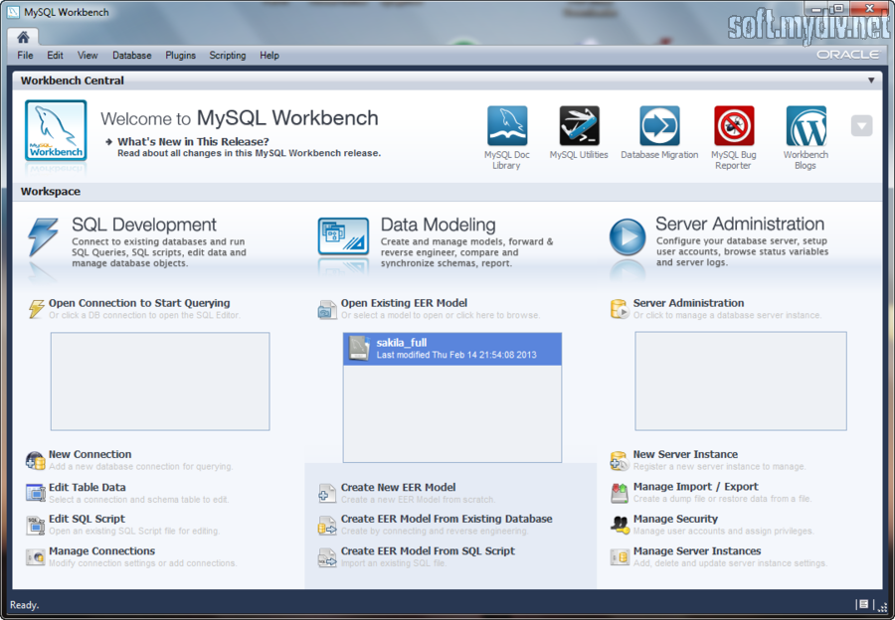Click the Edit SQL Script icon
Viewport: 895px width, 620px height.
(36, 525)
